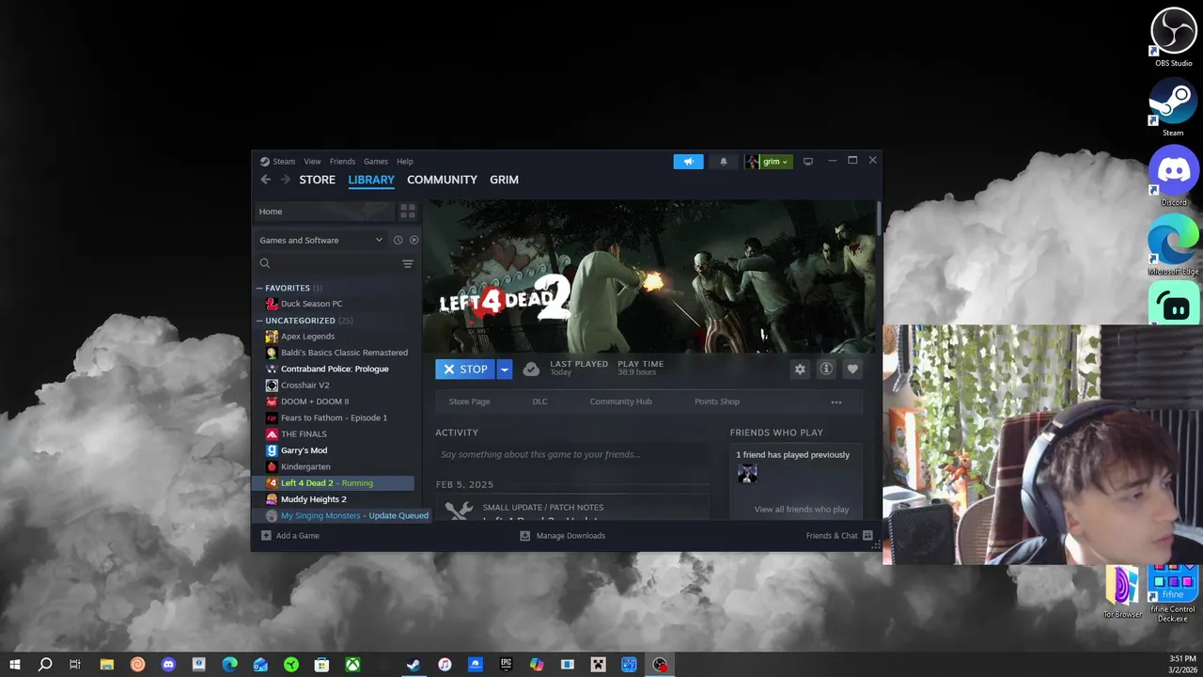Sort library by recent activity clock icon
Screen dimensions: 1203x677
[398, 240]
